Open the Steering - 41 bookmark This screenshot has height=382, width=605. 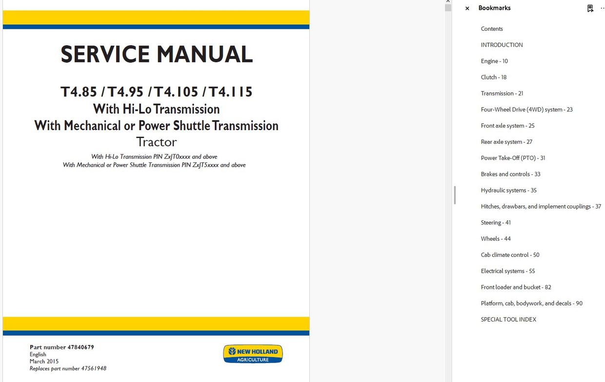(x=496, y=223)
